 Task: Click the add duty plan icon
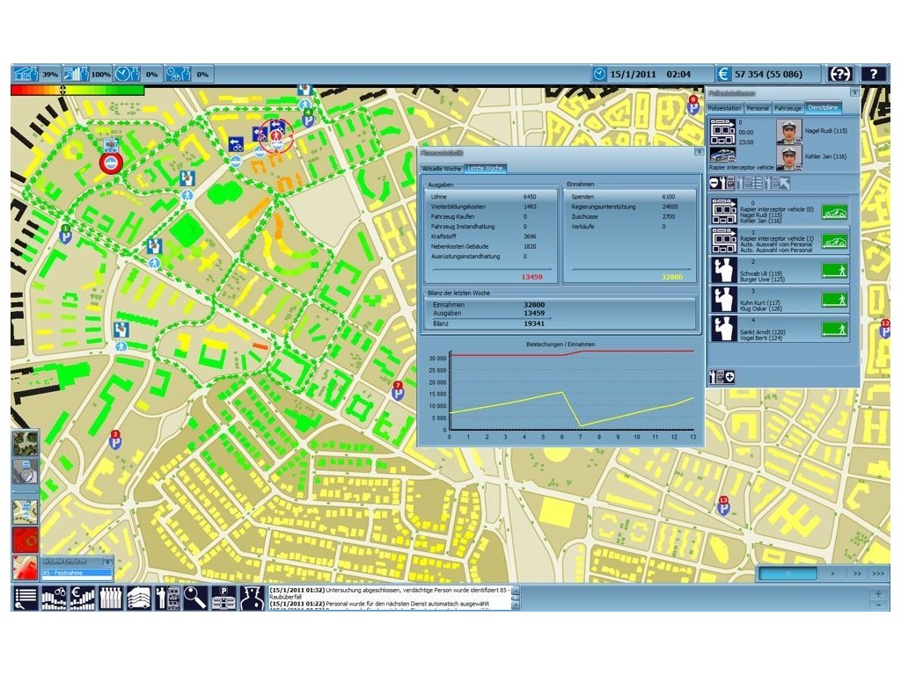tap(722, 376)
